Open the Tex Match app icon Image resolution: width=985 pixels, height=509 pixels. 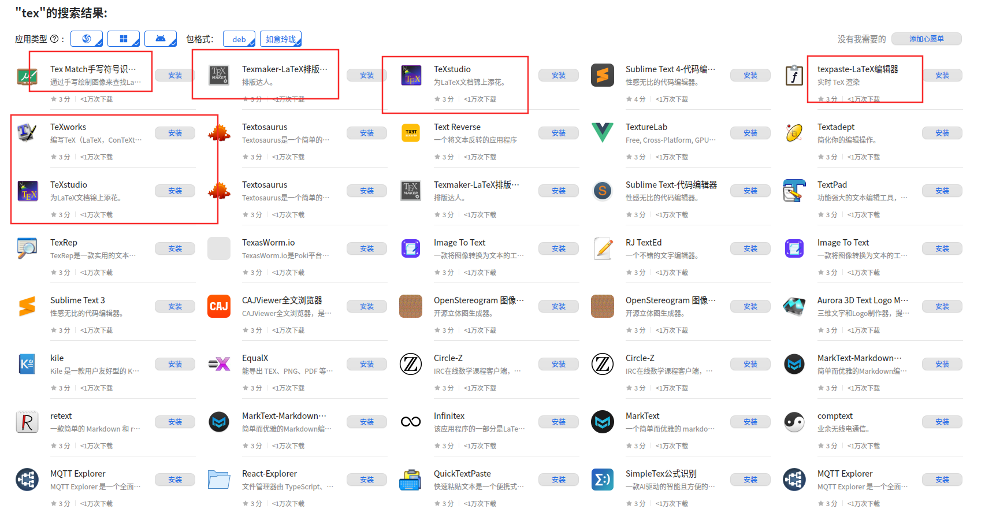[x=27, y=76]
